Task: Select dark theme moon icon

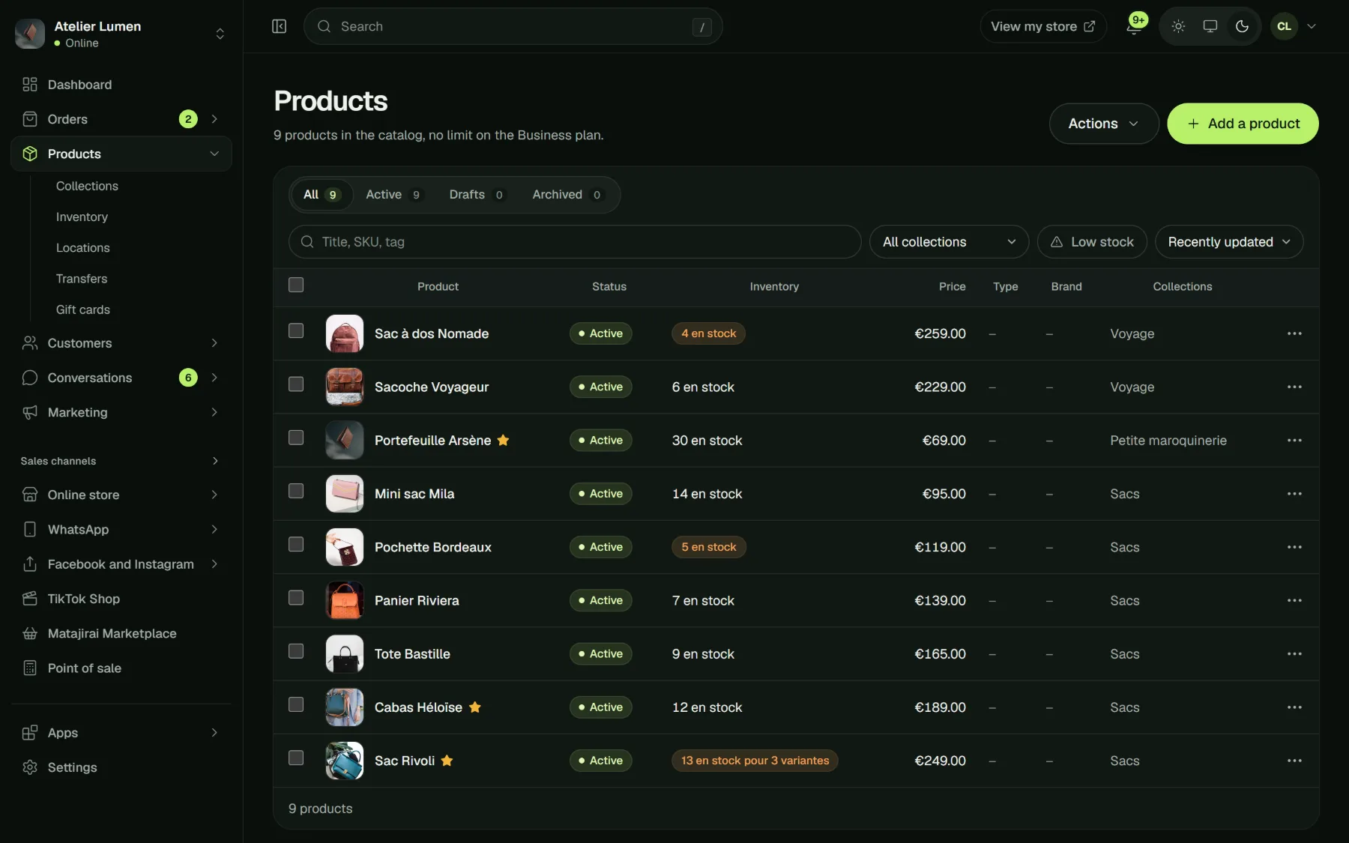Action: click(1242, 26)
